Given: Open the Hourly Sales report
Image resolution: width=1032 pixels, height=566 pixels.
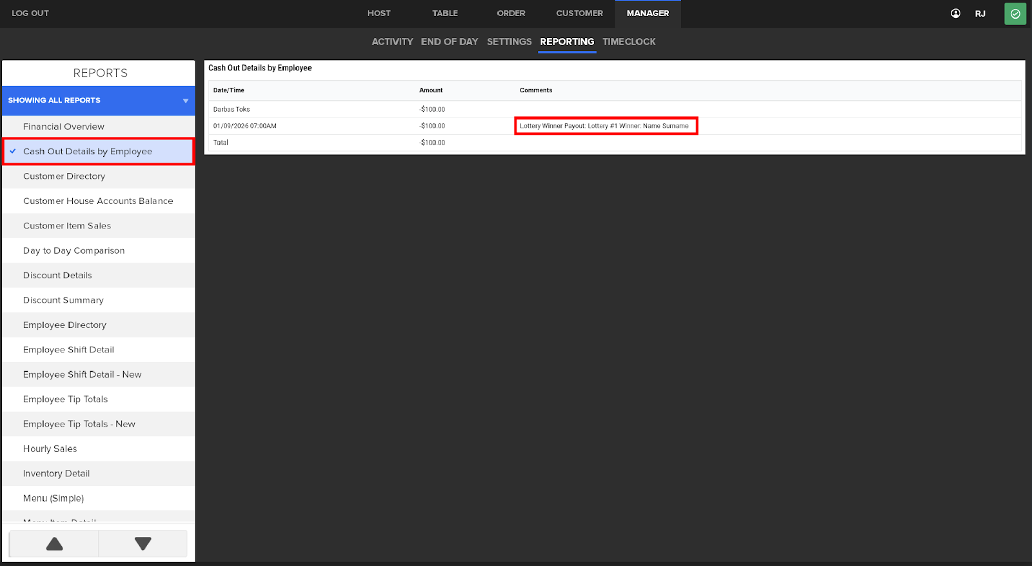Looking at the screenshot, I should tap(50, 449).
